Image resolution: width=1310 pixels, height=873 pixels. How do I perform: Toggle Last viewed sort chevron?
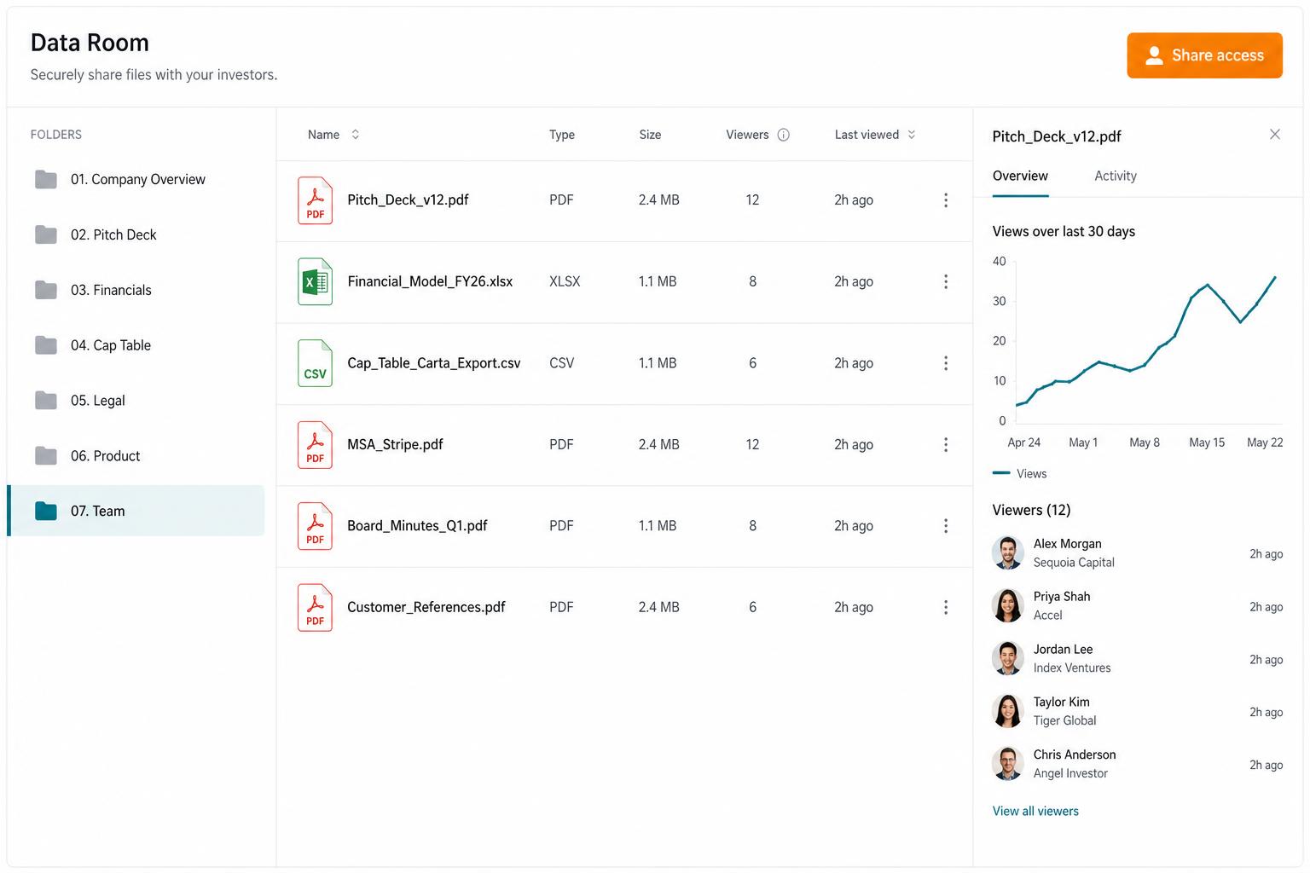[912, 135]
